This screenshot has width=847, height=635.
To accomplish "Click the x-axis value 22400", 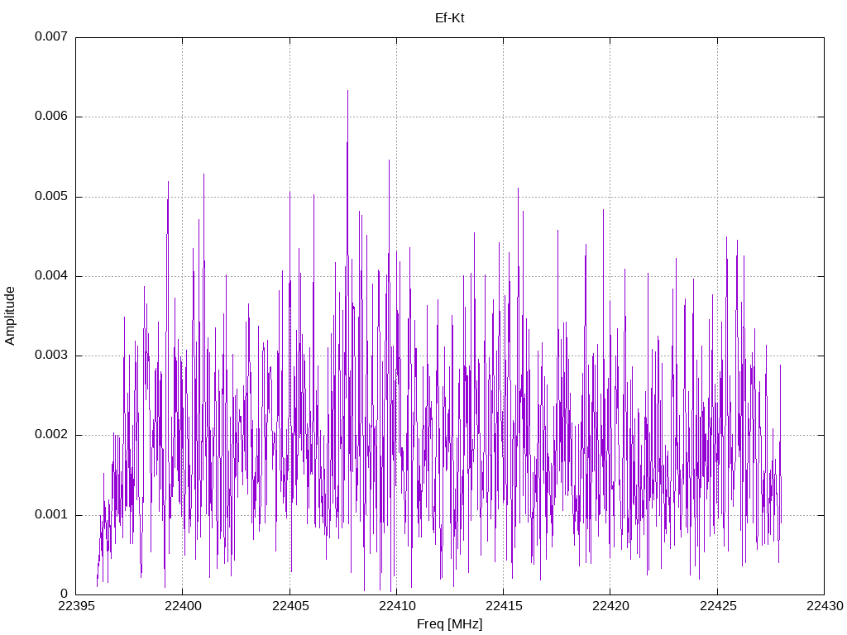I will point(183,606).
